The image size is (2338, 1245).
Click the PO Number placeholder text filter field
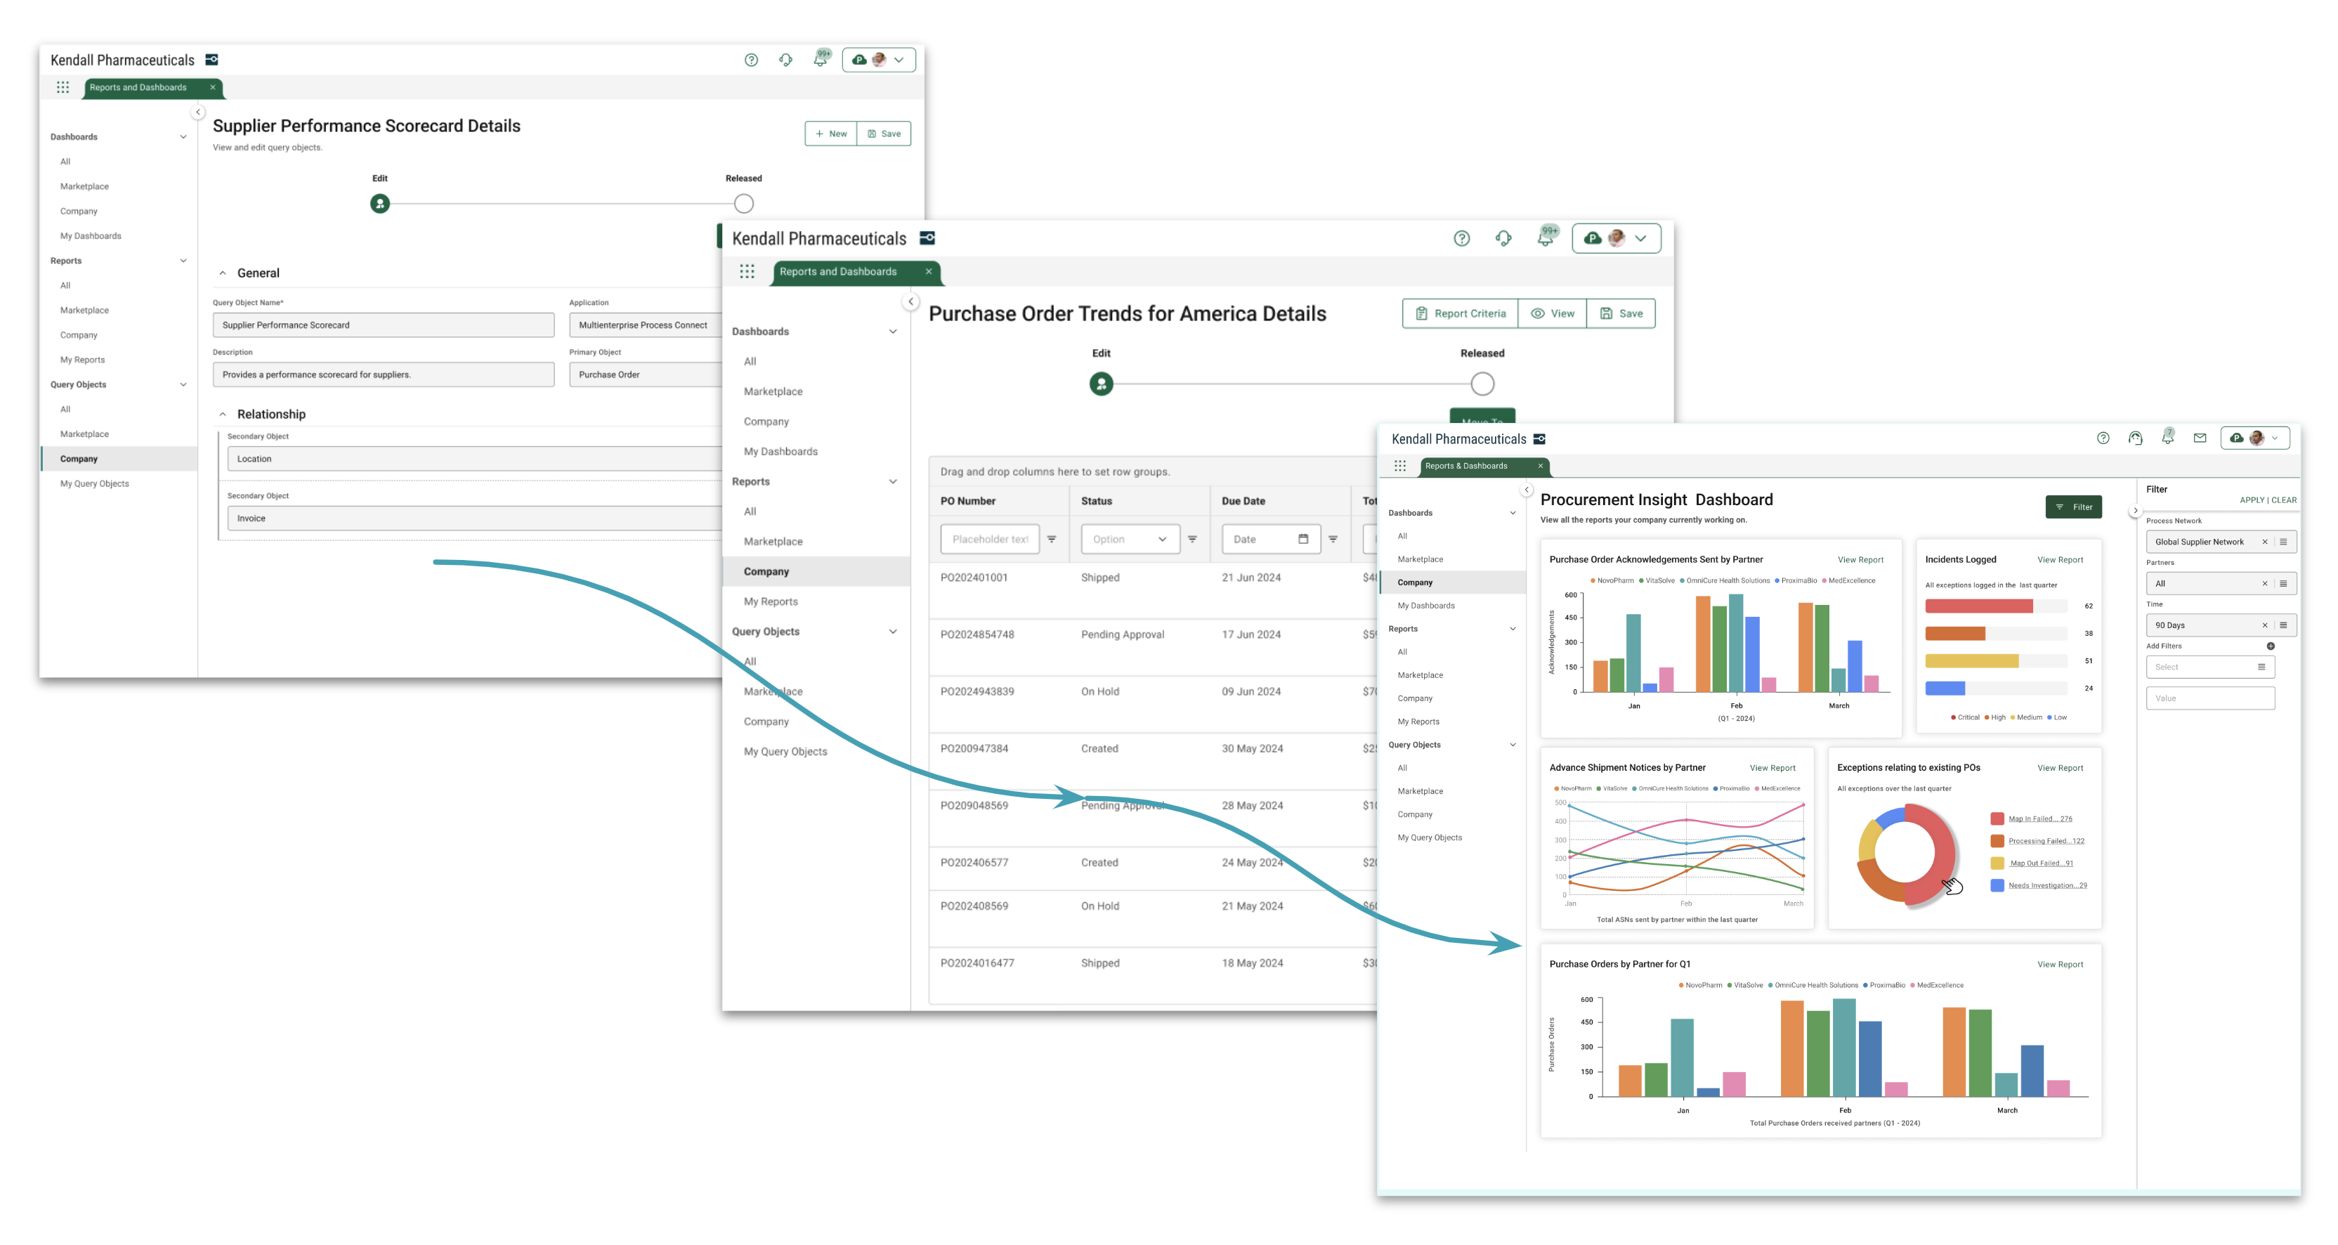pos(989,539)
